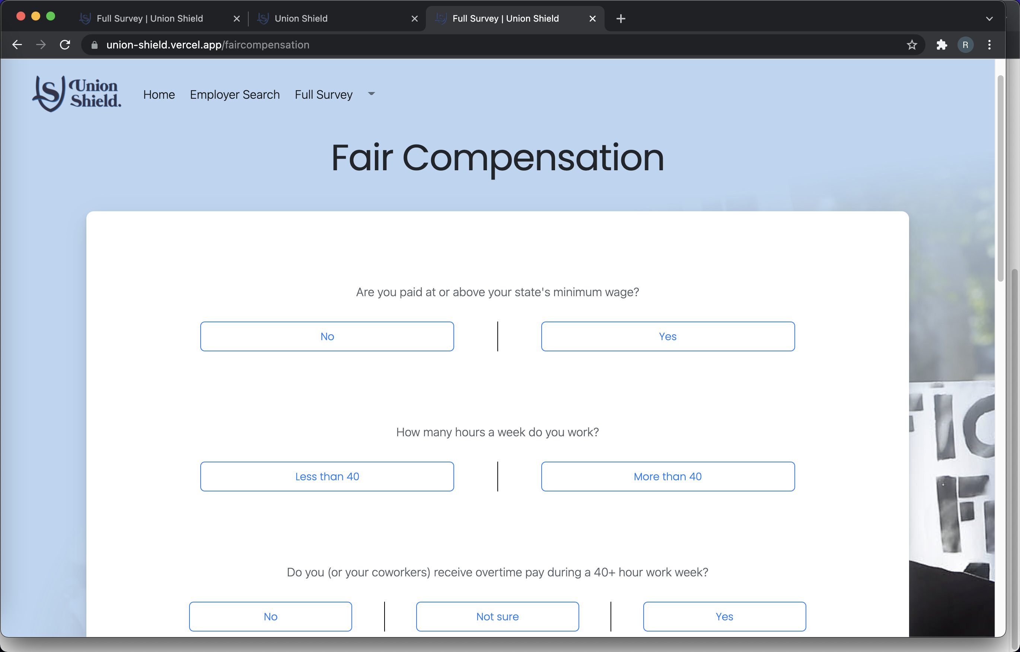Expand the Full Survey dropdown arrow
Image resolution: width=1020 pixels, height=652 pixels.
(372, 94)
